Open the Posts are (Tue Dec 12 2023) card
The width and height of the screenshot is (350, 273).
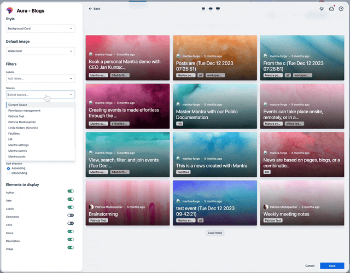pos(215,58)
